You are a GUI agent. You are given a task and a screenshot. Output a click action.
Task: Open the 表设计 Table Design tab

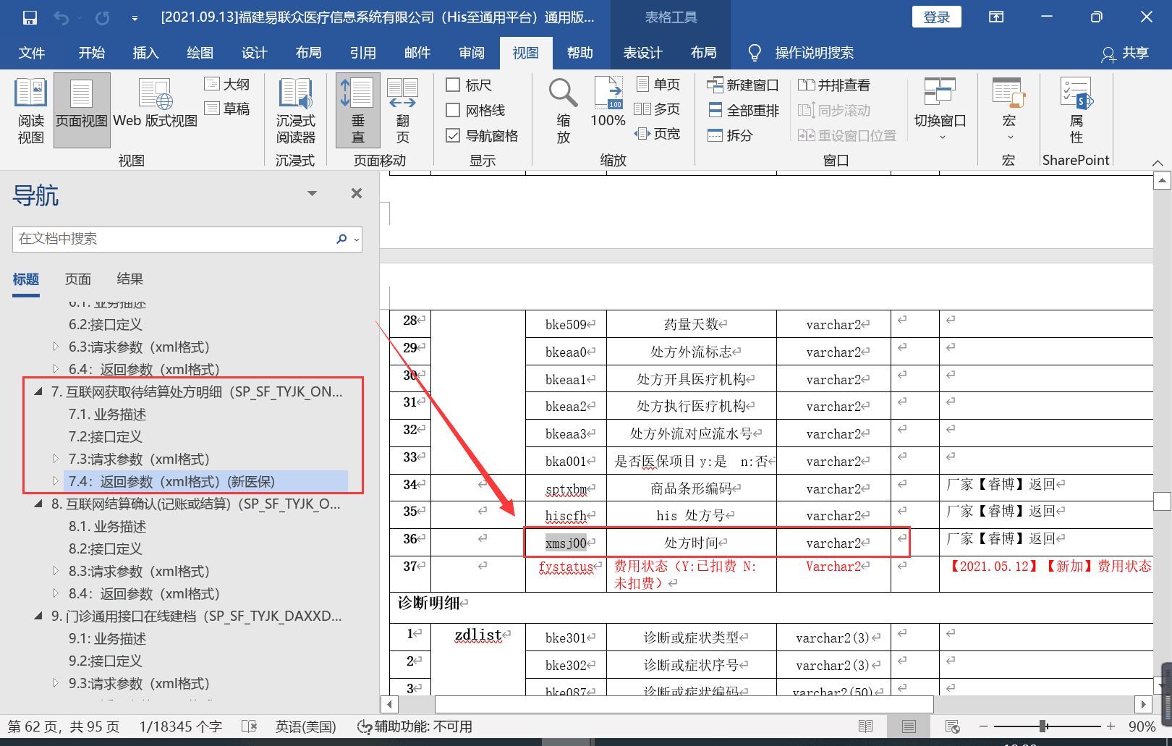click(643, 53)
